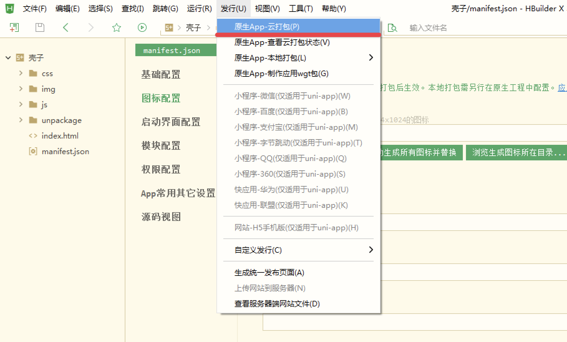
Task: Click the css folder icon
Action: (x=33, y=73)
